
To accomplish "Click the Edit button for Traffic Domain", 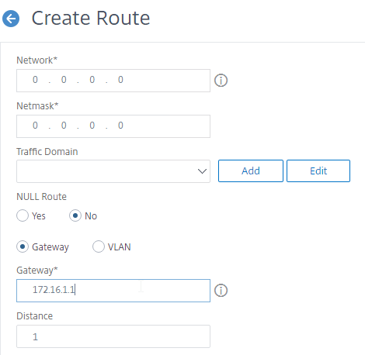I will click(318, 171).
